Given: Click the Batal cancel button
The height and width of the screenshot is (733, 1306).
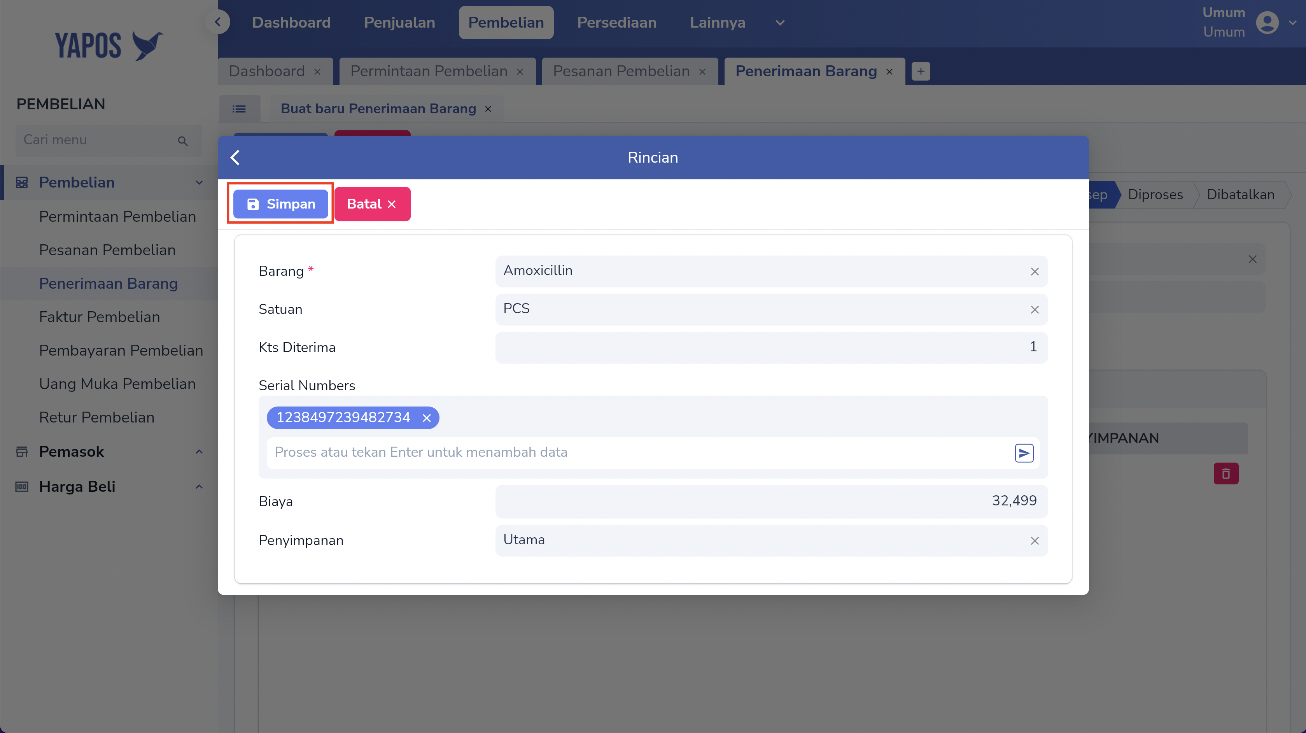Looking at the screenshot, I should click(372, 204).
